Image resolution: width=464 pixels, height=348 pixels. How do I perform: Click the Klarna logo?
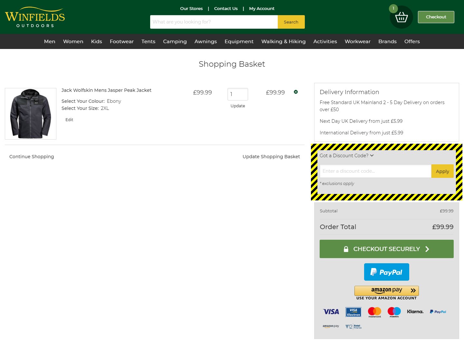click(415, 312)
